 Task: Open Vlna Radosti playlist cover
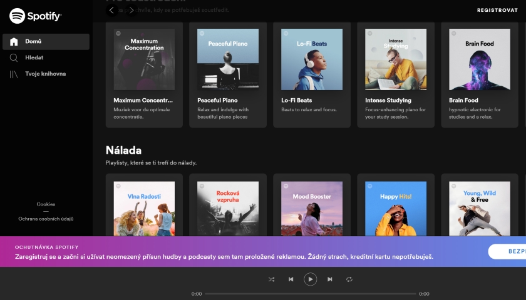pos(144,209)
